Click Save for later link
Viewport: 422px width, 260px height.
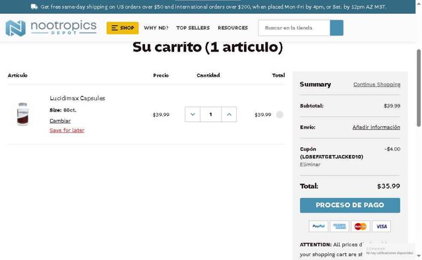pyautogui.click(x=67, y=130)
